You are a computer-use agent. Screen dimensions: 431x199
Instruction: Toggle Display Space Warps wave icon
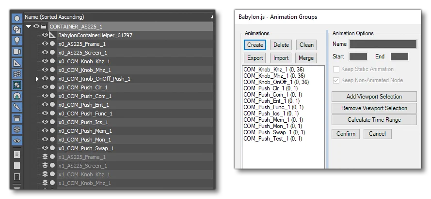(17, 74)
